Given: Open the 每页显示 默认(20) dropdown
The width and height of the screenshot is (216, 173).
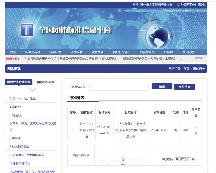Looking at the screenshot, I should (182, 159).
